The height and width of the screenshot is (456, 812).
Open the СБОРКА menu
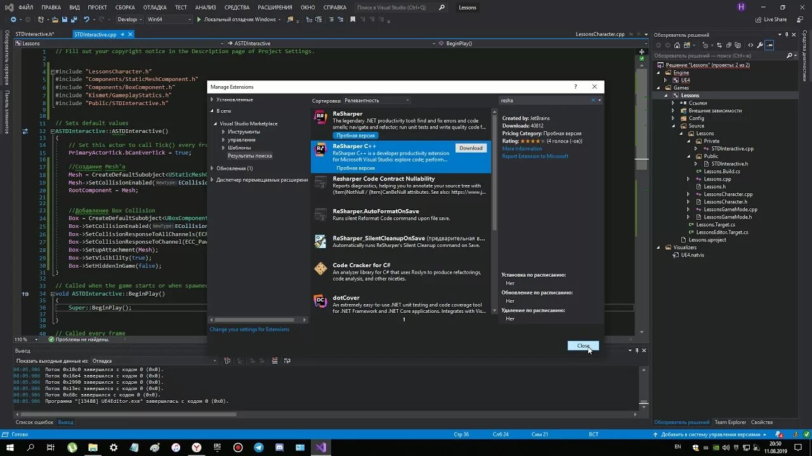pyautogui.click(x=125, y=8)
